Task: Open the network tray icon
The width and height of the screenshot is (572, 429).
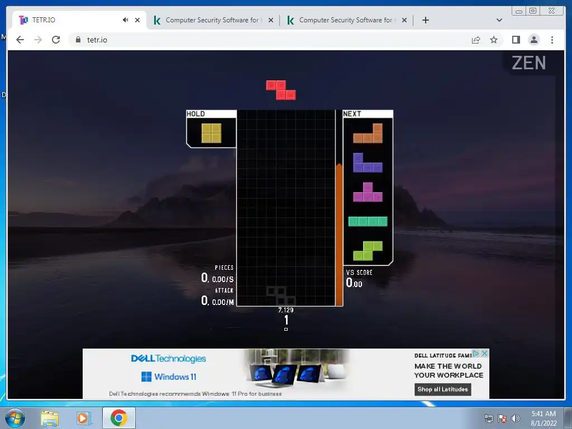Action: coord(488,418)
